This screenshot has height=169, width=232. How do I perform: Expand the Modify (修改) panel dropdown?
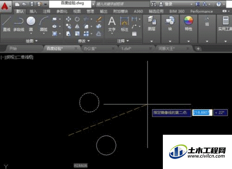tap(84, 41)
